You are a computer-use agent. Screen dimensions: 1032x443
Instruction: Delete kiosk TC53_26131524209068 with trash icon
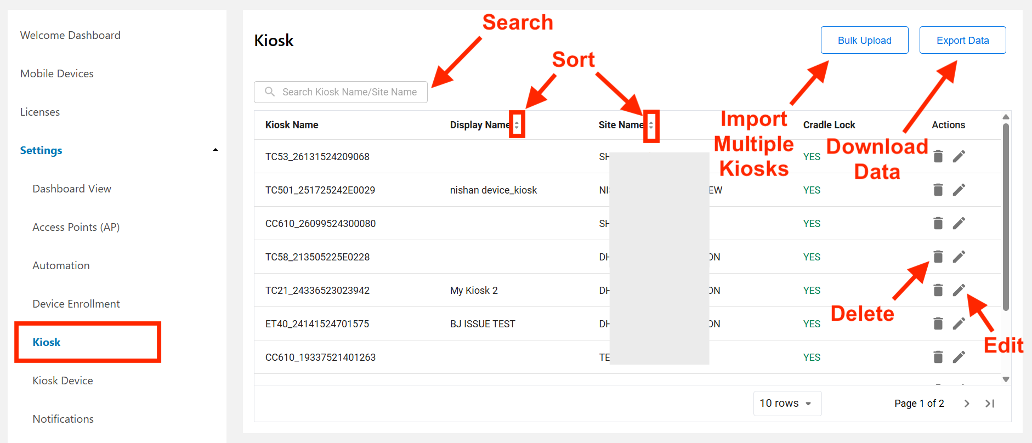click(x=938, y=157)
